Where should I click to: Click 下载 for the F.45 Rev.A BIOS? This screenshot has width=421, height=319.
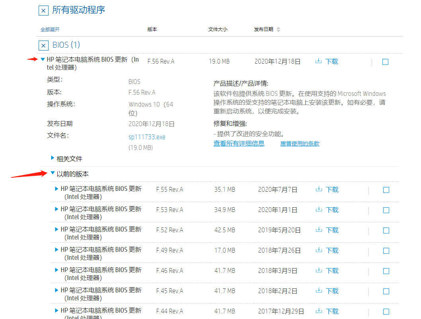(332, 291)
